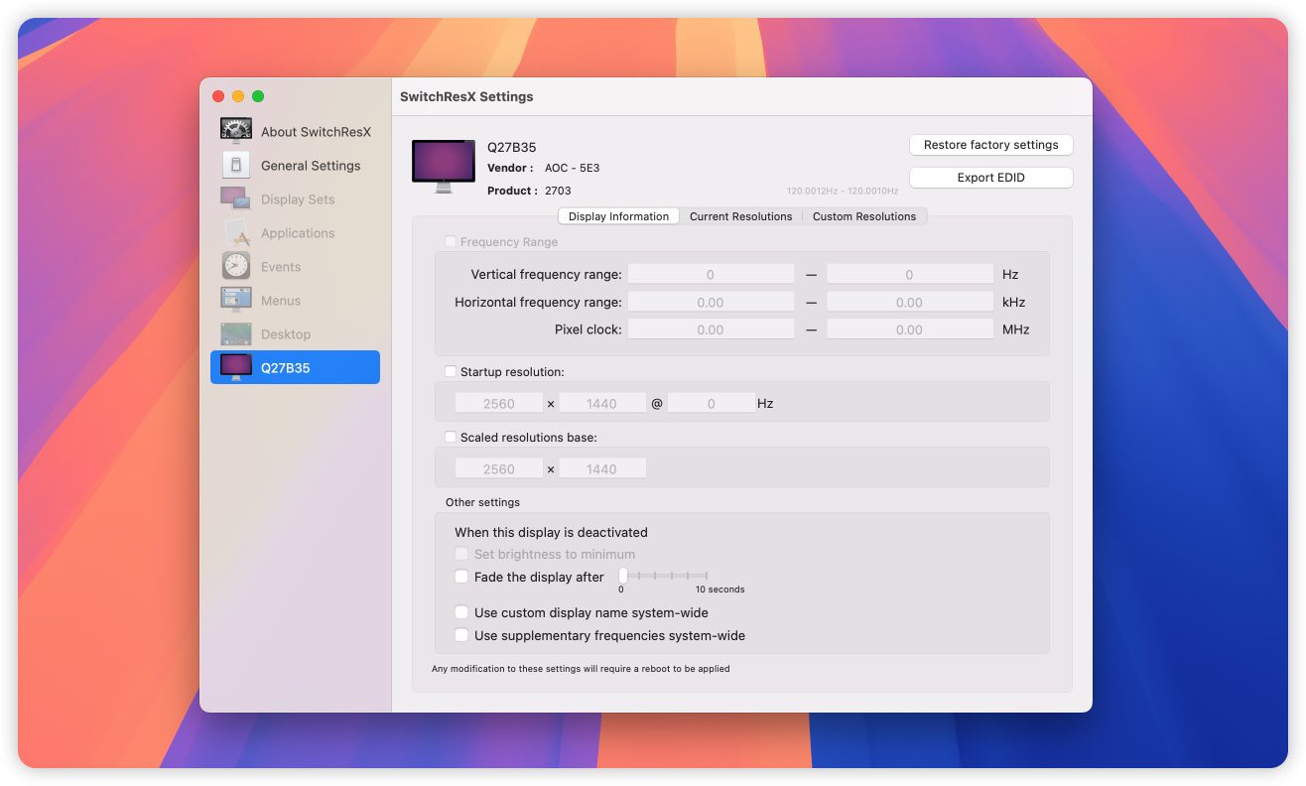Switch to the Current Resolutions tab
Screen dimensions: 1306x786
(x=740, y=216)
